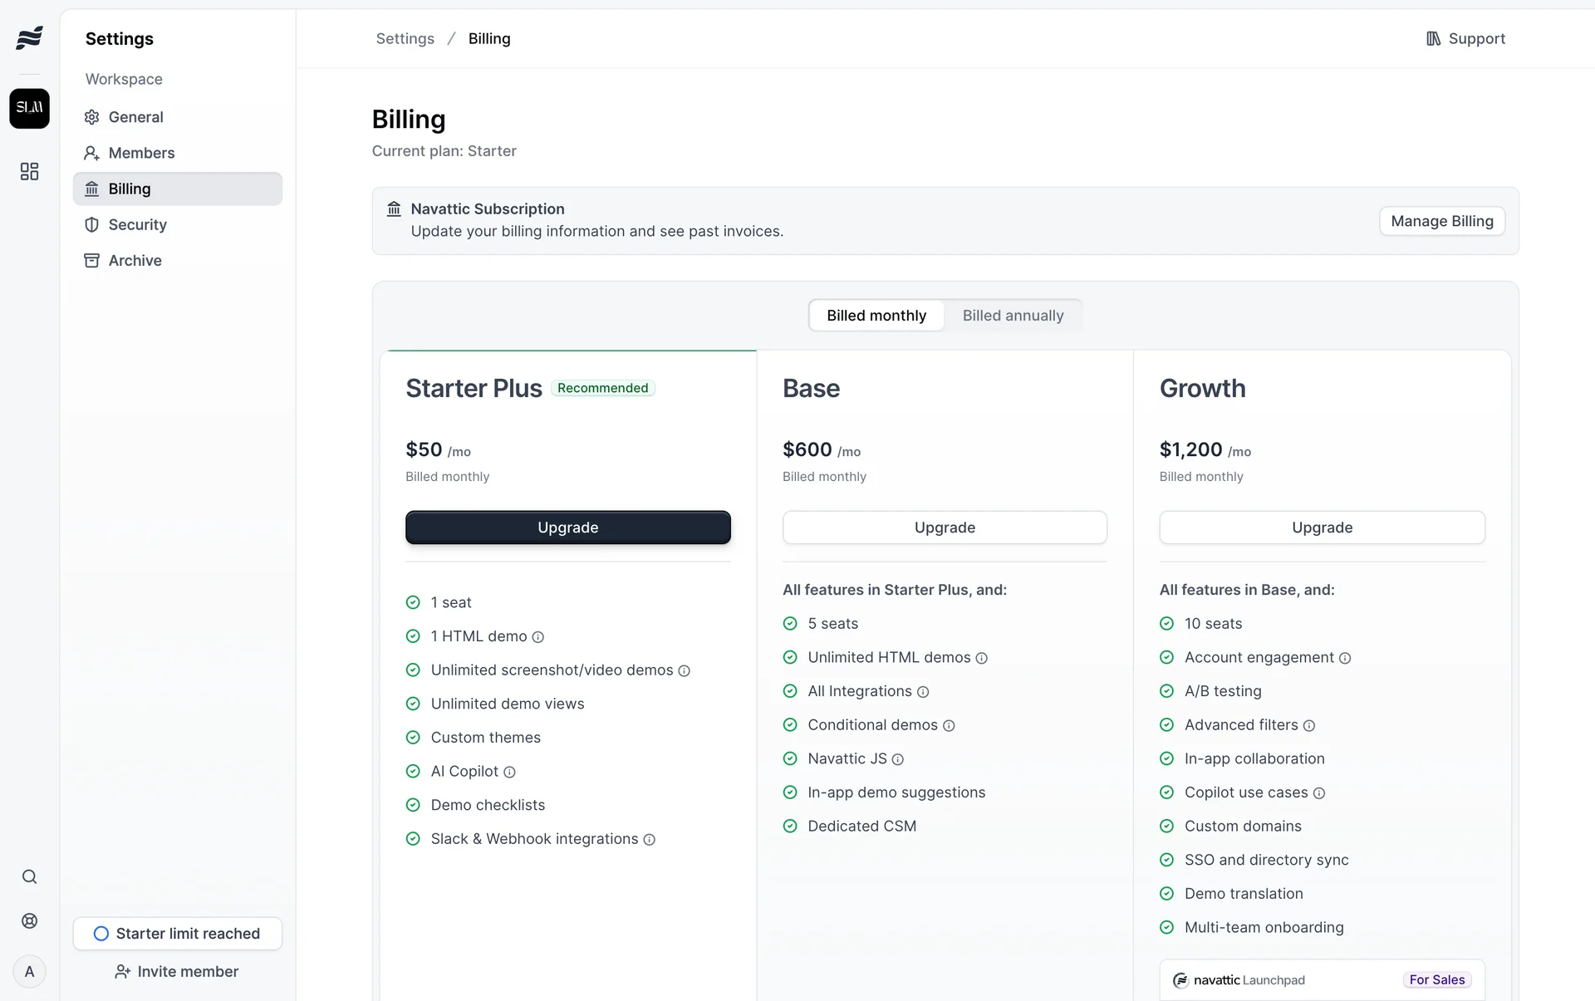Viewport: 1595px width, 1001px height.
Task: Click info icon beside 1 HTML demo
Action: click(x=537, y=637)
